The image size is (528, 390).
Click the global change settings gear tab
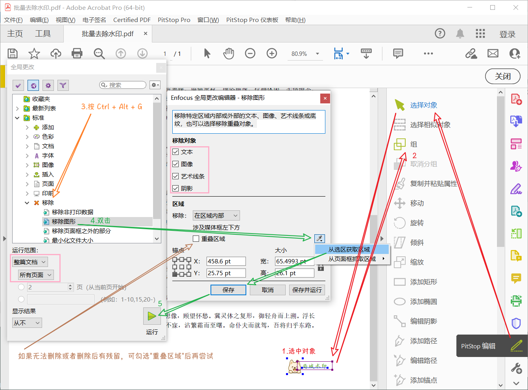click(48, 85)
